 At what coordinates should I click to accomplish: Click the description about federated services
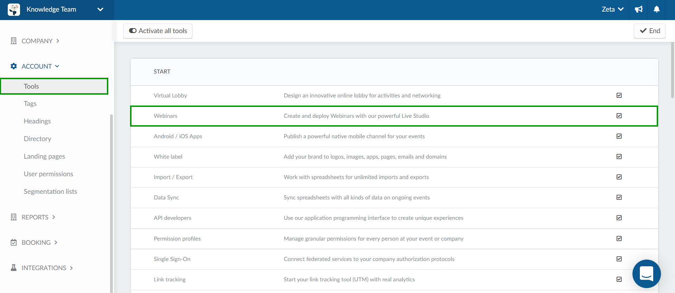click(x=369, y=259)
